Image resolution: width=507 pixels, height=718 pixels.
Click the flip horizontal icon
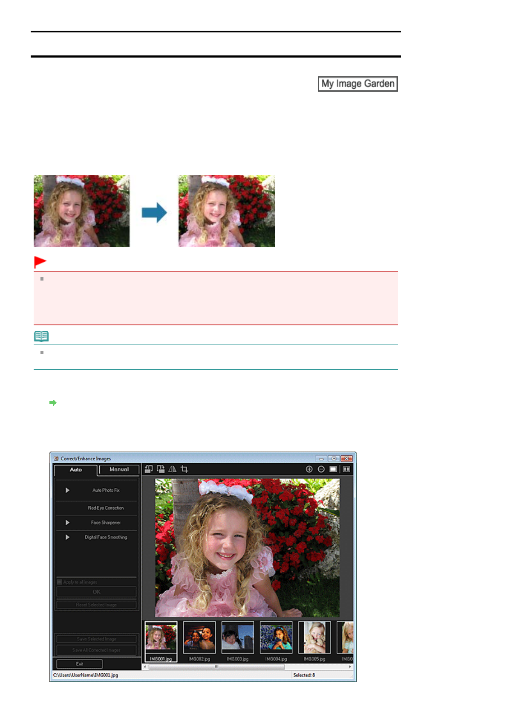click(x=172, y=469)
